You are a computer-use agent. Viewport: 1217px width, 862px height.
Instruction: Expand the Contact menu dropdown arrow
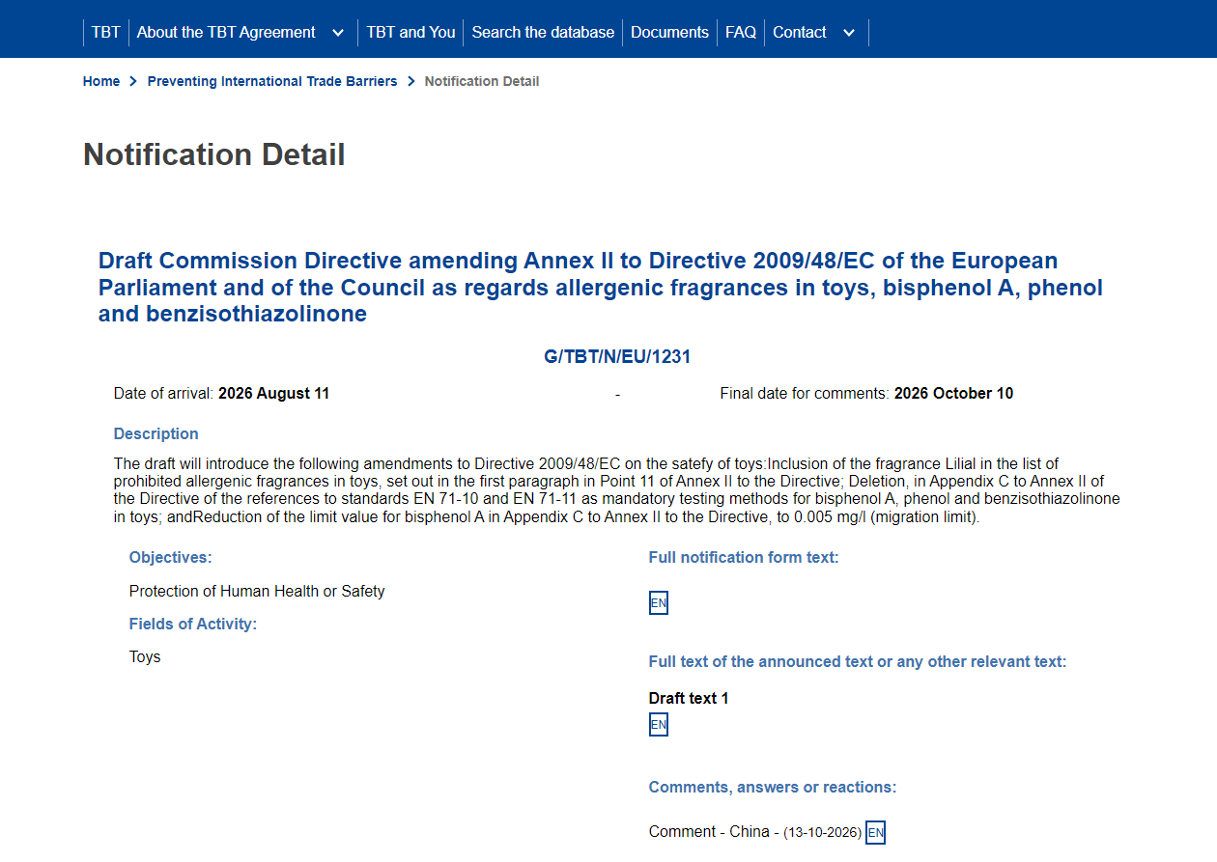849,33
